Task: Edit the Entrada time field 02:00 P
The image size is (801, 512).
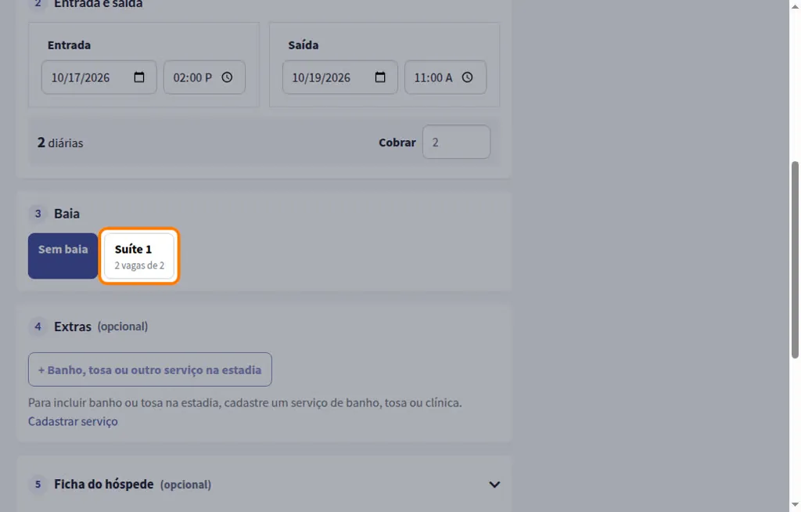Action: 204,78
